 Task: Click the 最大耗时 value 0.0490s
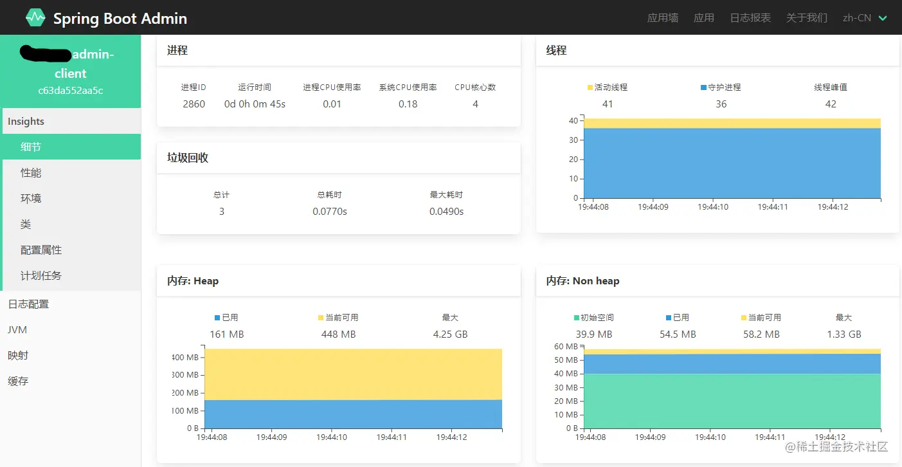[x=446, y=211]
